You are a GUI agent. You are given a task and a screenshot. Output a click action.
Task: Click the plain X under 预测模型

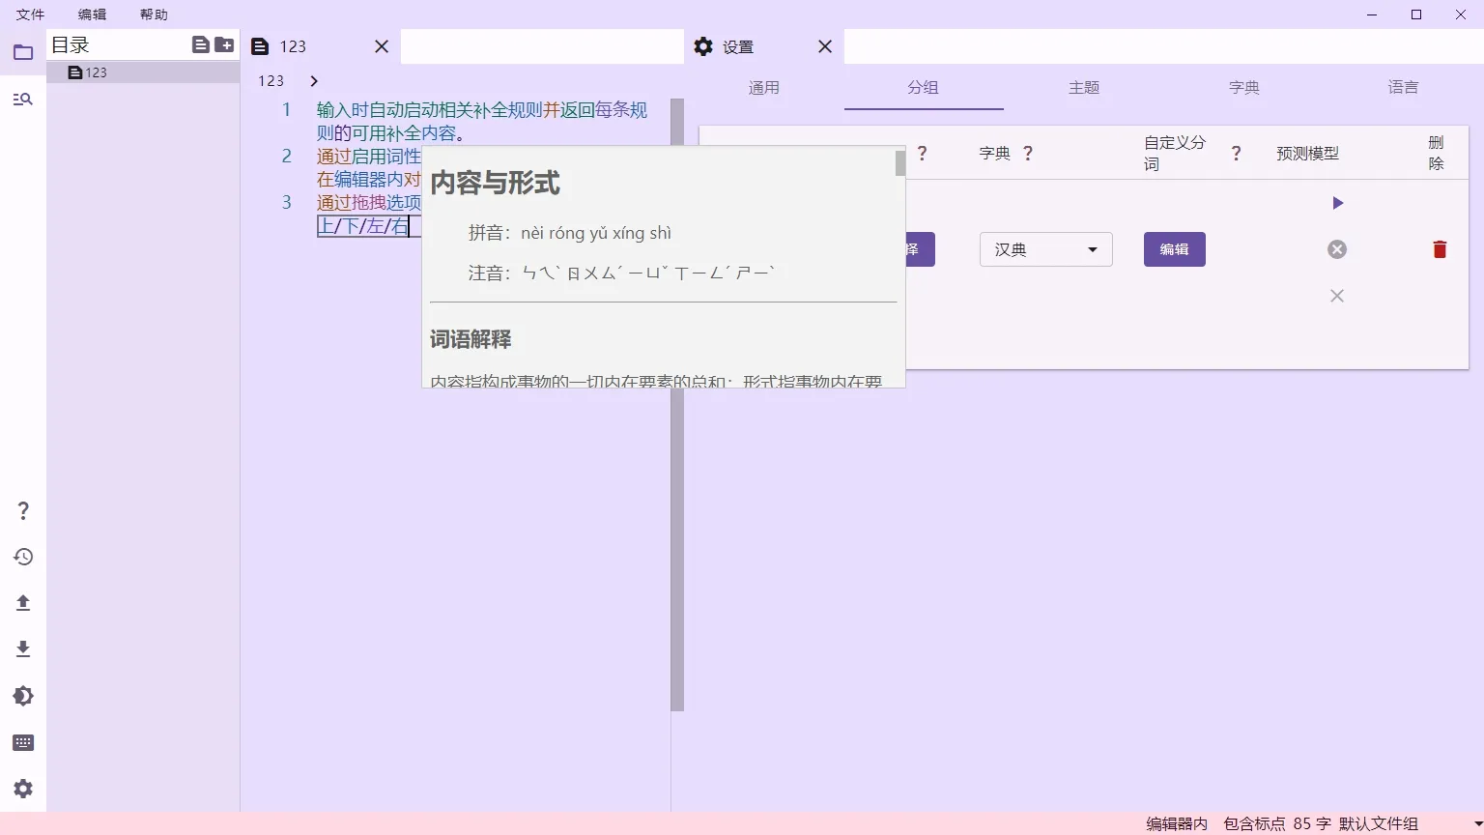point(1337,296)
